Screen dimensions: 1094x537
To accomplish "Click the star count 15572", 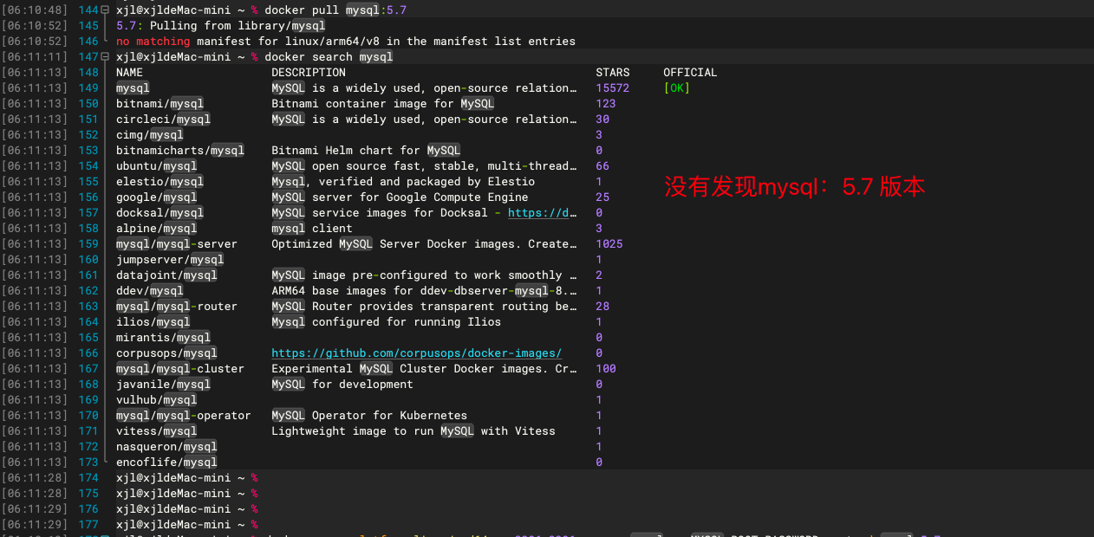I will tap(613, 88).
